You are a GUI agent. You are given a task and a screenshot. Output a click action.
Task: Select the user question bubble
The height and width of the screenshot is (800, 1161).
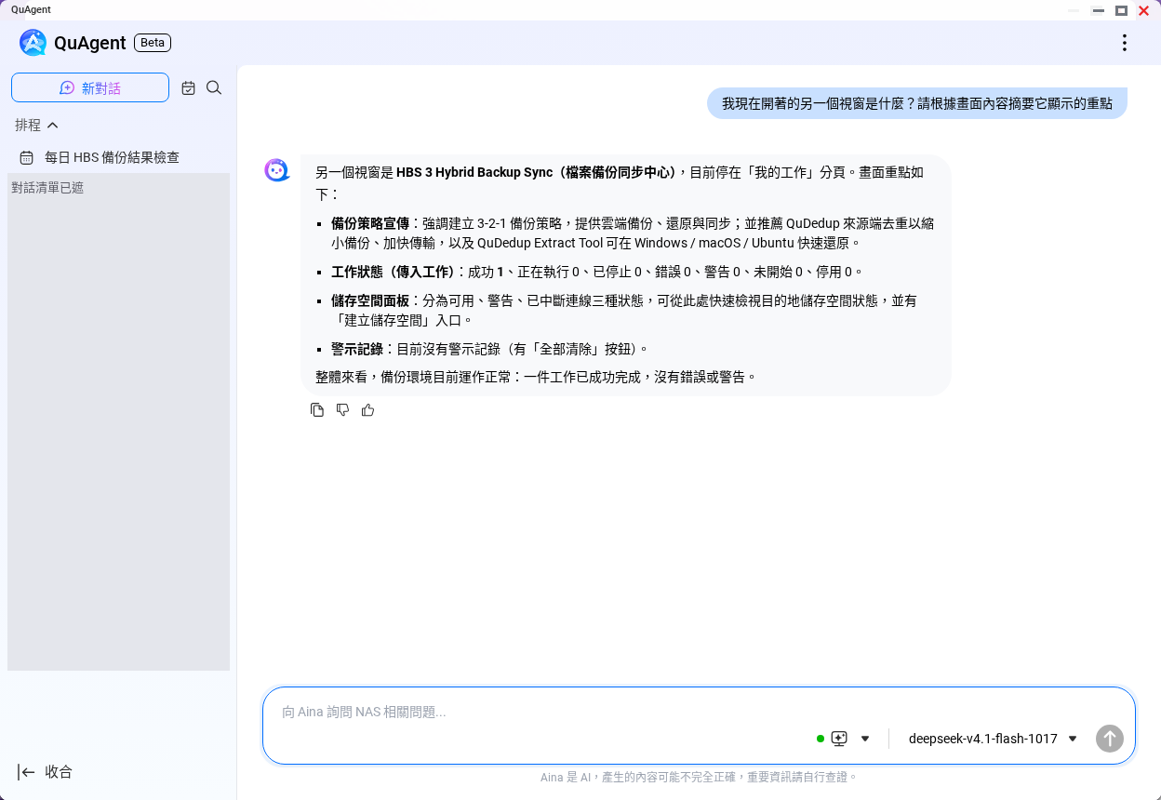point(917,103)
